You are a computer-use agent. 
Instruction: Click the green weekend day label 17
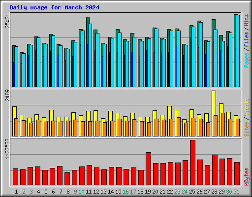pos(133,192)
